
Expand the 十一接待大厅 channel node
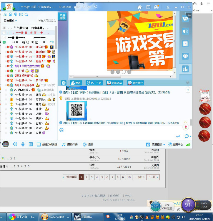tap(4, 33)
